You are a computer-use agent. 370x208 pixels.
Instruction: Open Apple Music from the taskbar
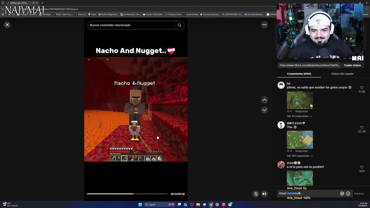tap(223, 205)
